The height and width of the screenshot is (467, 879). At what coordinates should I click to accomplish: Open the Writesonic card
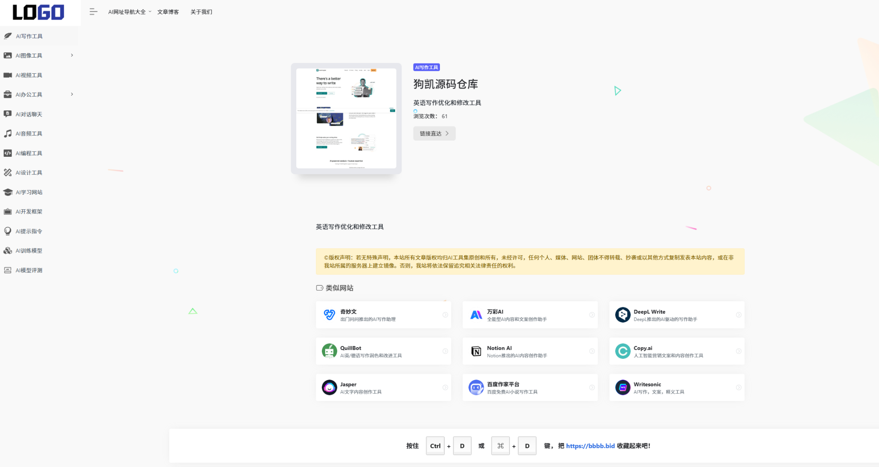click(677, 387)
